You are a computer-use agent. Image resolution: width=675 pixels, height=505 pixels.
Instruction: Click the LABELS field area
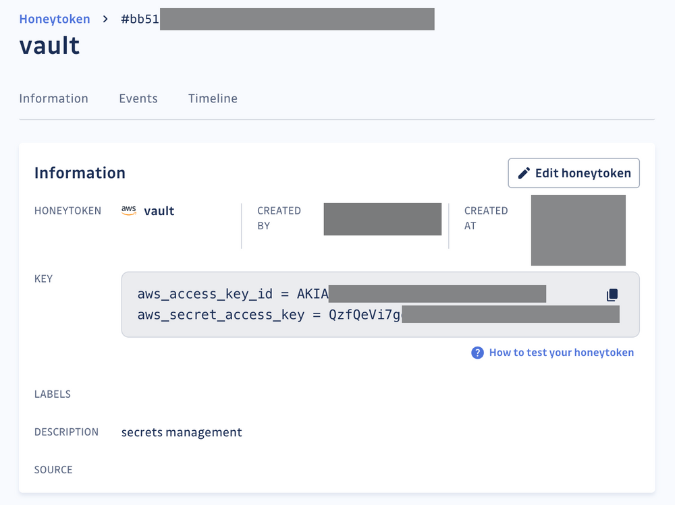point(53,394)
